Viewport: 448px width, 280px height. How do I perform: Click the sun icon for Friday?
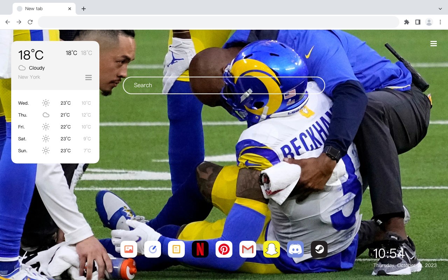click(46, 127)
